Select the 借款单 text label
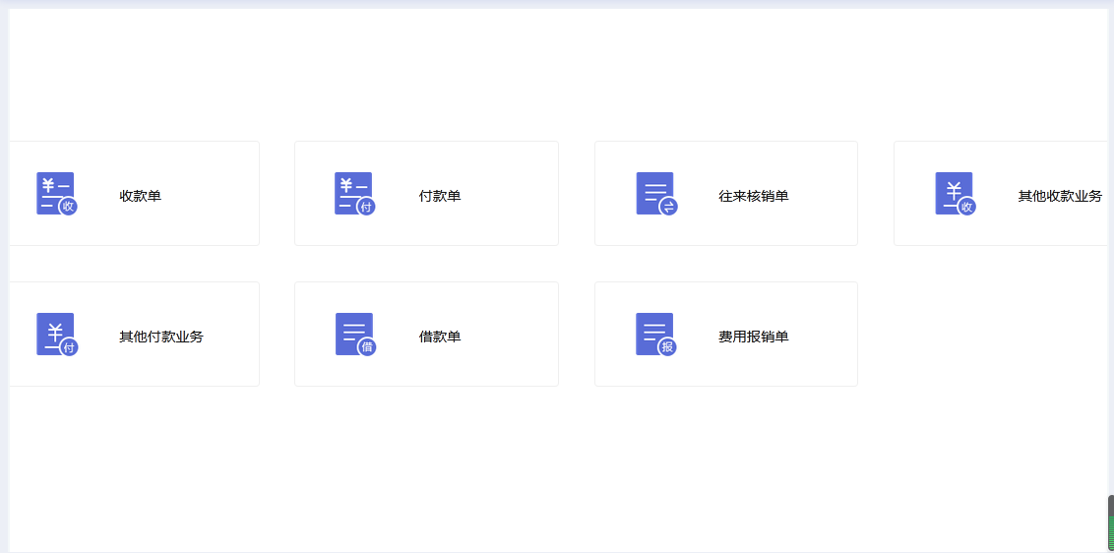Screen dimensions: 1114x553 coord(439,337)
